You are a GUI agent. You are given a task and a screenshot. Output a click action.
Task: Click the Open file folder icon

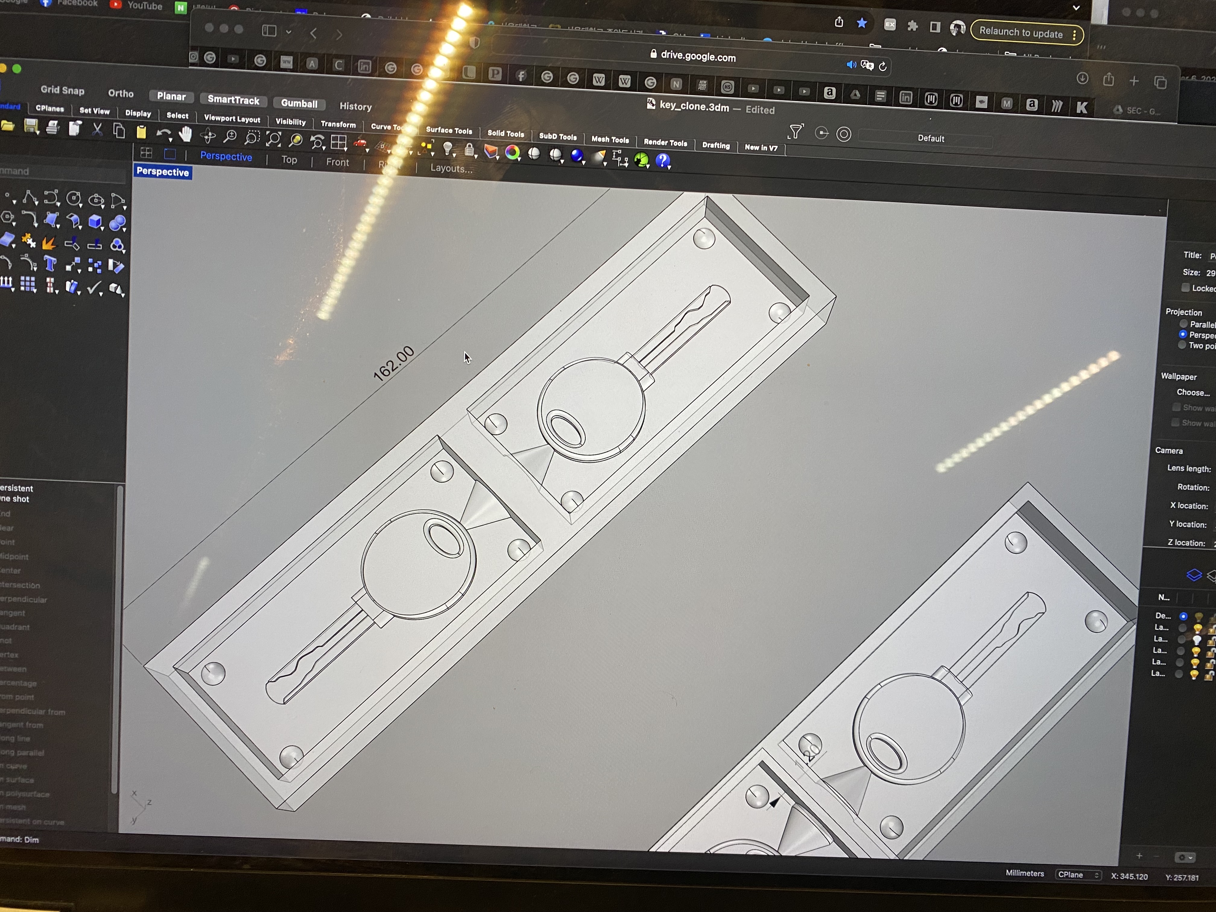click(x=7, y=126)
